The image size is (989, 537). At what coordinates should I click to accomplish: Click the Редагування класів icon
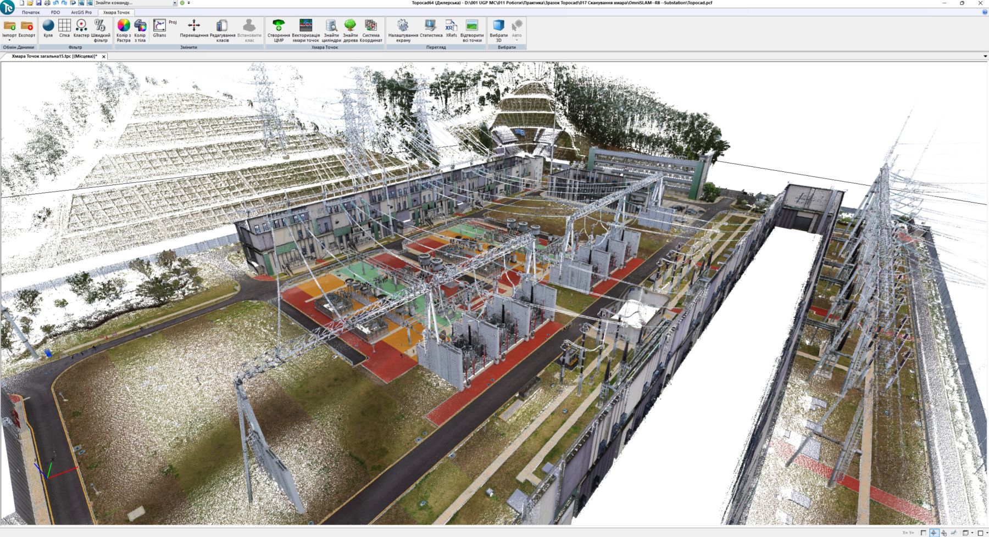[222, 26]
